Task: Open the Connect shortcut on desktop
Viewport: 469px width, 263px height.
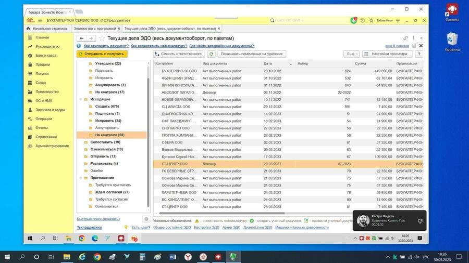Action: coord(452,12)
